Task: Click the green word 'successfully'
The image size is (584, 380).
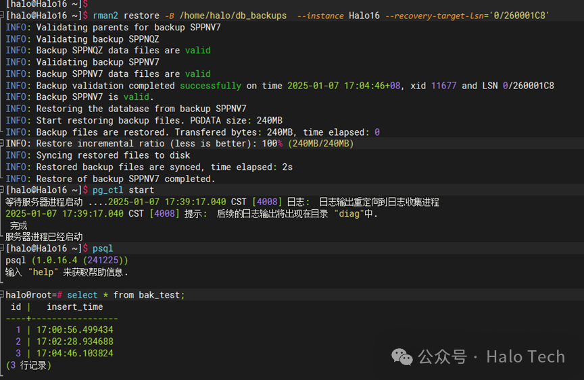Action: 211,86
